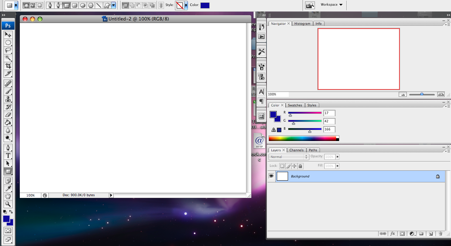Switch to the Info tab

[x=318, y=23]
